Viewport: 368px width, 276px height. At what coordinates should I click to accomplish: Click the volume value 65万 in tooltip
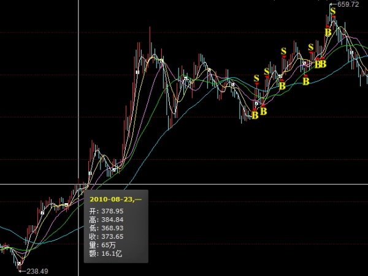tap(109, 245)
